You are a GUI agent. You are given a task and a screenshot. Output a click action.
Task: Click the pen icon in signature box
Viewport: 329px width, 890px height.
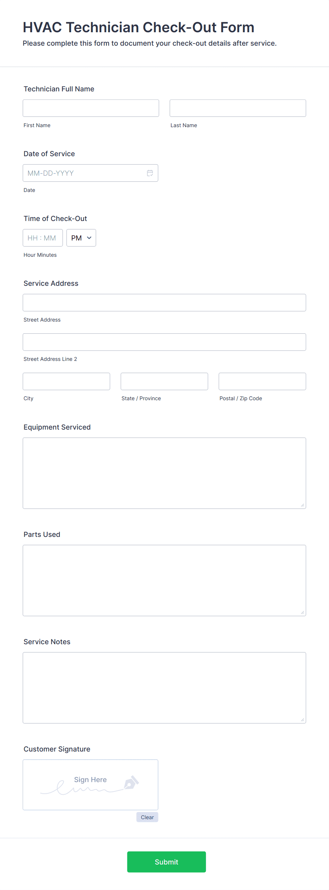tap(131, 783)
